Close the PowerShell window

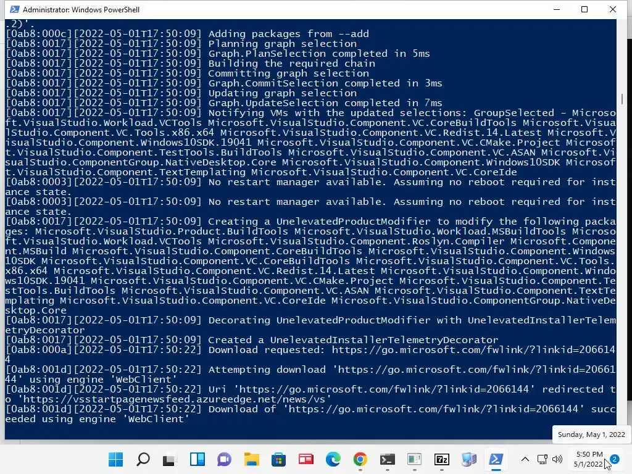(x=613, y=9)
